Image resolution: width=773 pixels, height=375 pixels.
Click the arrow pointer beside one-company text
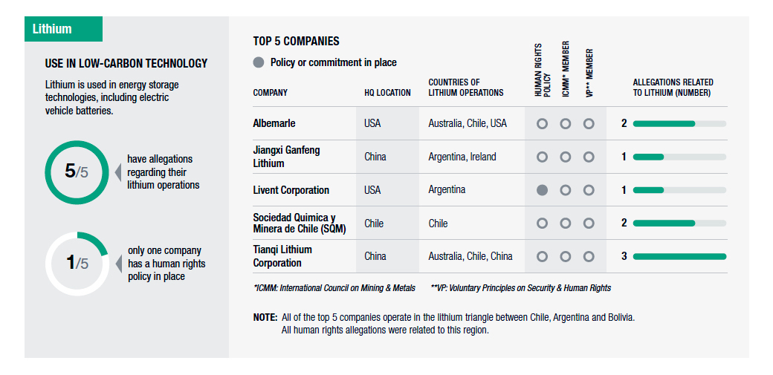pos(117,263)
